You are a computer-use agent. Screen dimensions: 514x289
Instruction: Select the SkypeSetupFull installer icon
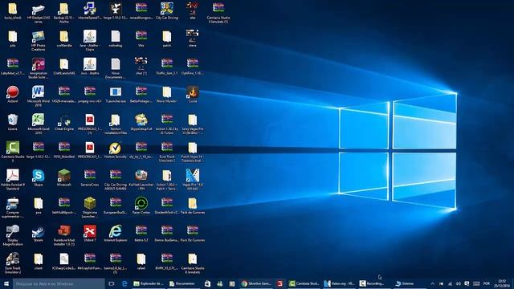tap(141, 120)
